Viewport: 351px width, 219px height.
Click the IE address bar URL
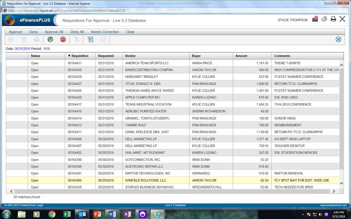(x=67, y=10)
